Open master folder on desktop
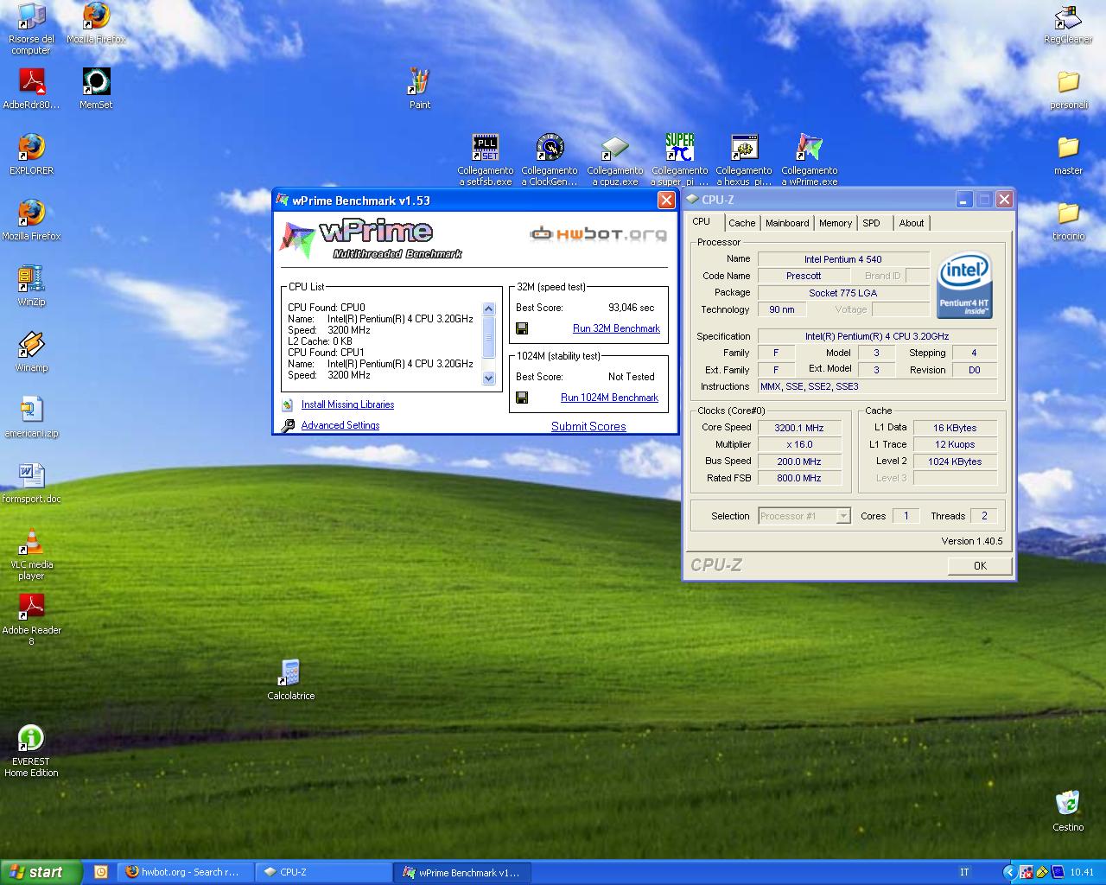The image size is (1106, 885). (x=1068, y=155)
